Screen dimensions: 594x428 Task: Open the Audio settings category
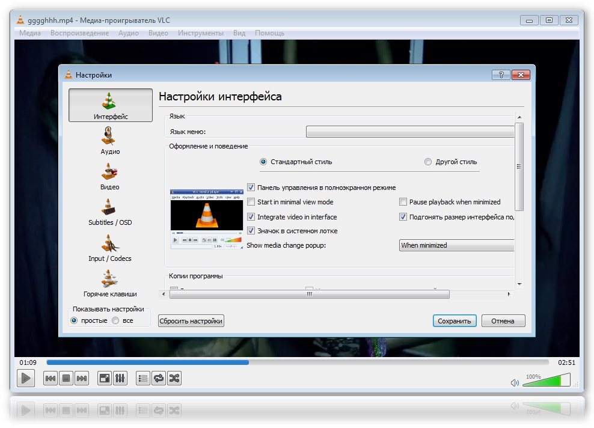click(x=110, y=140)
